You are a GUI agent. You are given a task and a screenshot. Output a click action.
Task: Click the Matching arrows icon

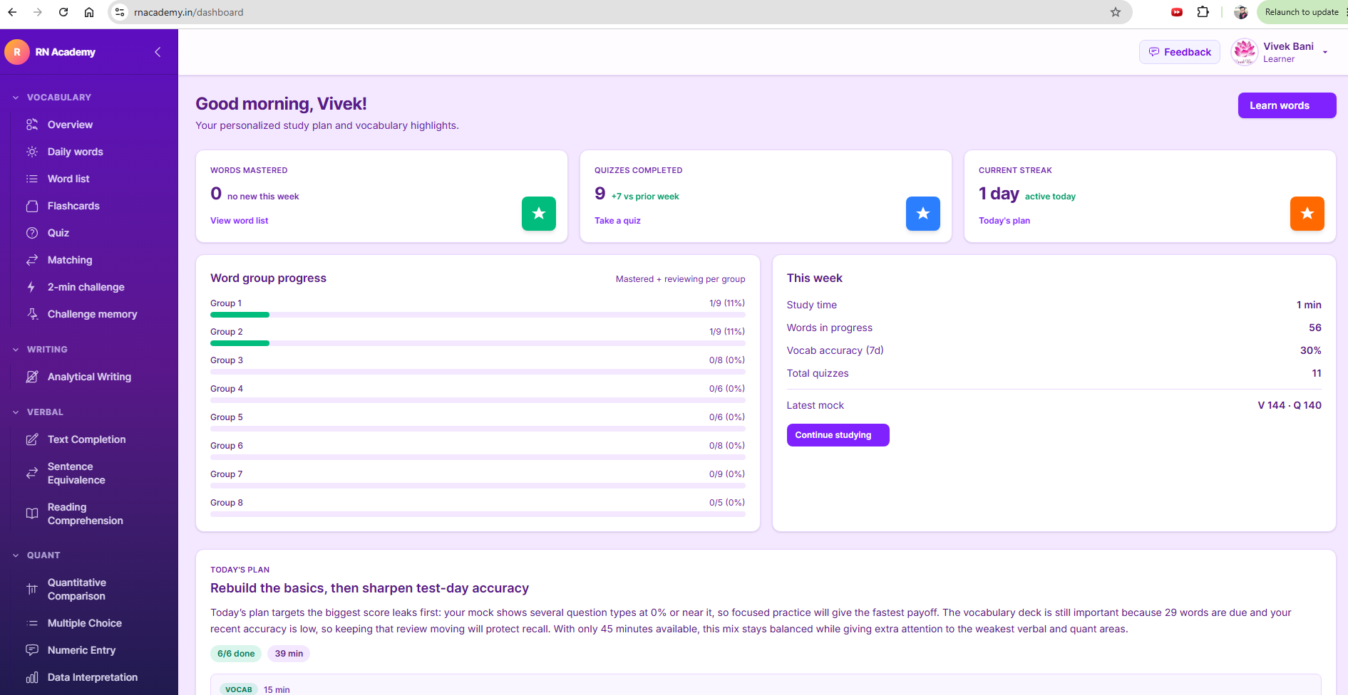pos(32,260)
